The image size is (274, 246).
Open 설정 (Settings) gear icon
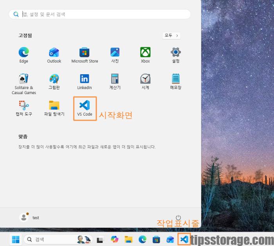point(176,55)
